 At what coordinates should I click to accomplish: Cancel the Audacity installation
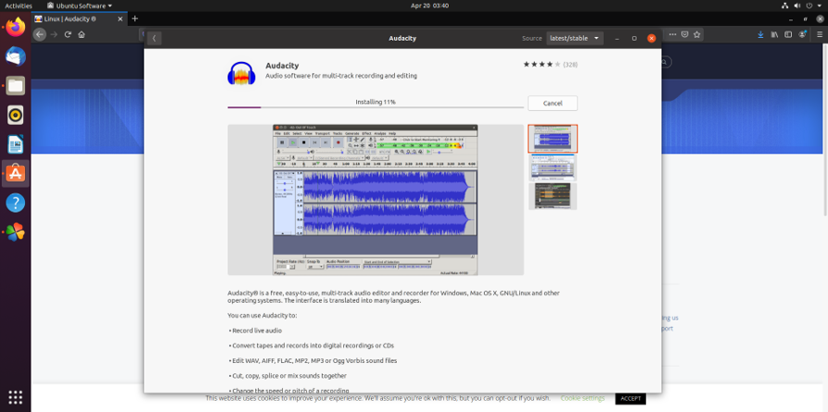(x=552, y=103)
